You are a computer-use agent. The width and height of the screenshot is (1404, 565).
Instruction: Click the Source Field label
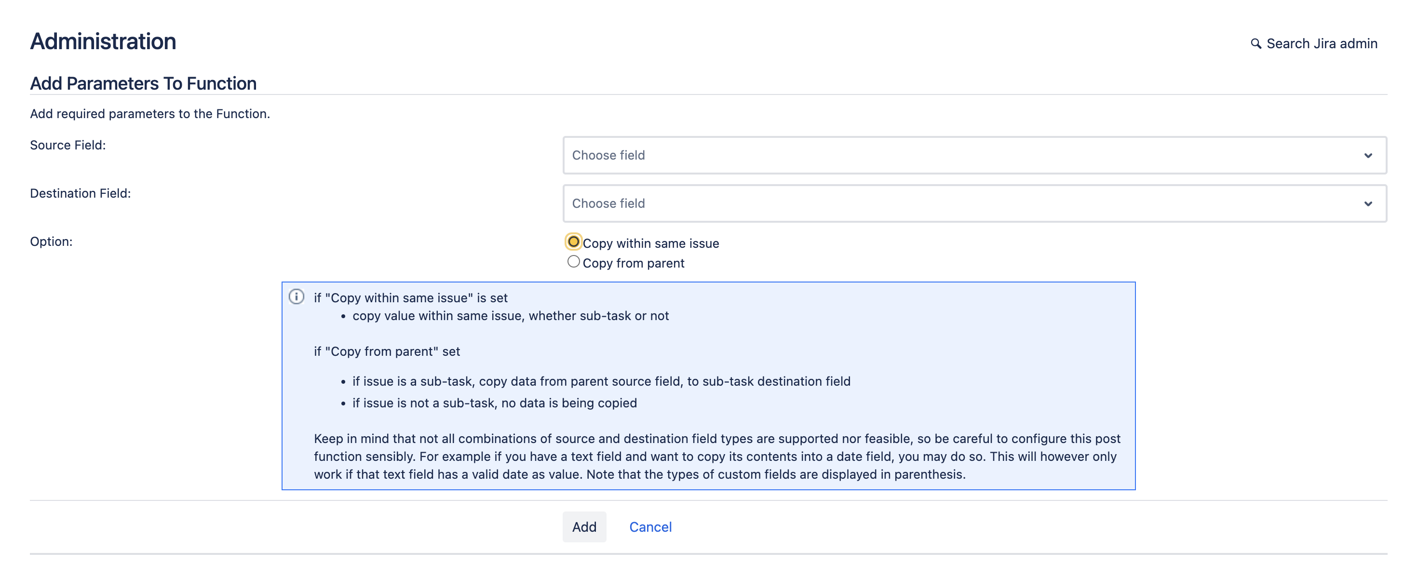[68, 145]
